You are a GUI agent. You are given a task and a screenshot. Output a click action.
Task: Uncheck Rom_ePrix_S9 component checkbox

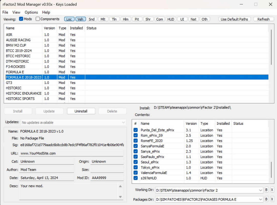point(136,135)
